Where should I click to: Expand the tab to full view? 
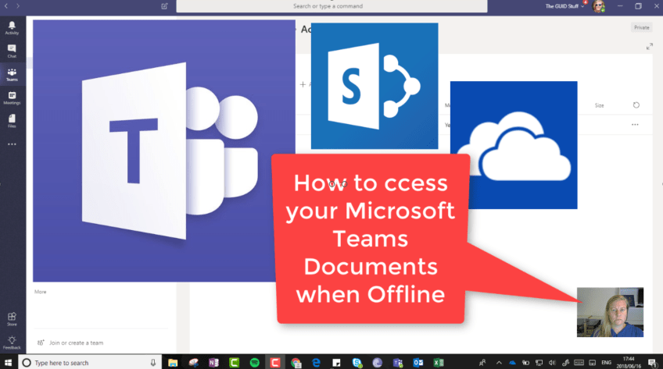point(649,47)
